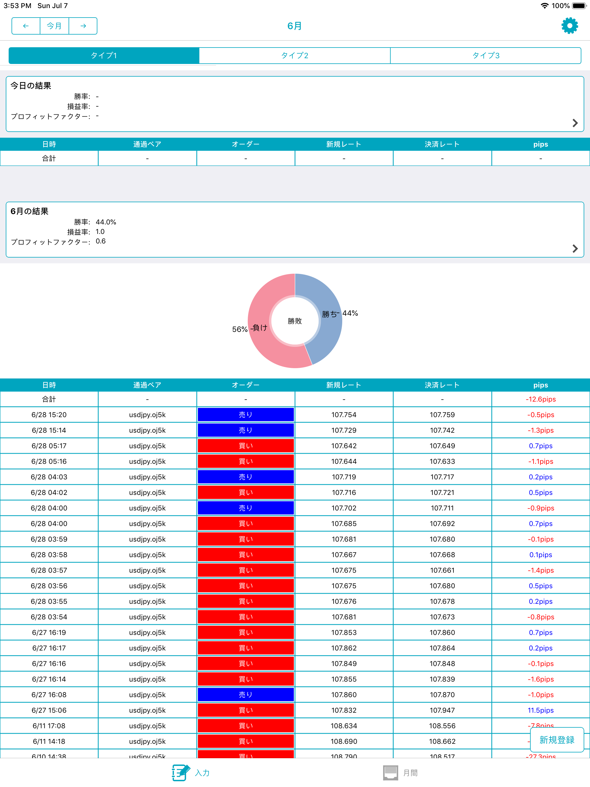Select the 売り order at 6/28 15:20
The width and height of the screenshot is (590, 787).
pyautogui.click(x=245, y=415)
